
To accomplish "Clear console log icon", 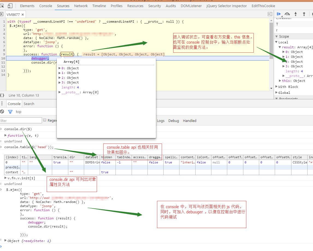I will (x=2, y=112).
